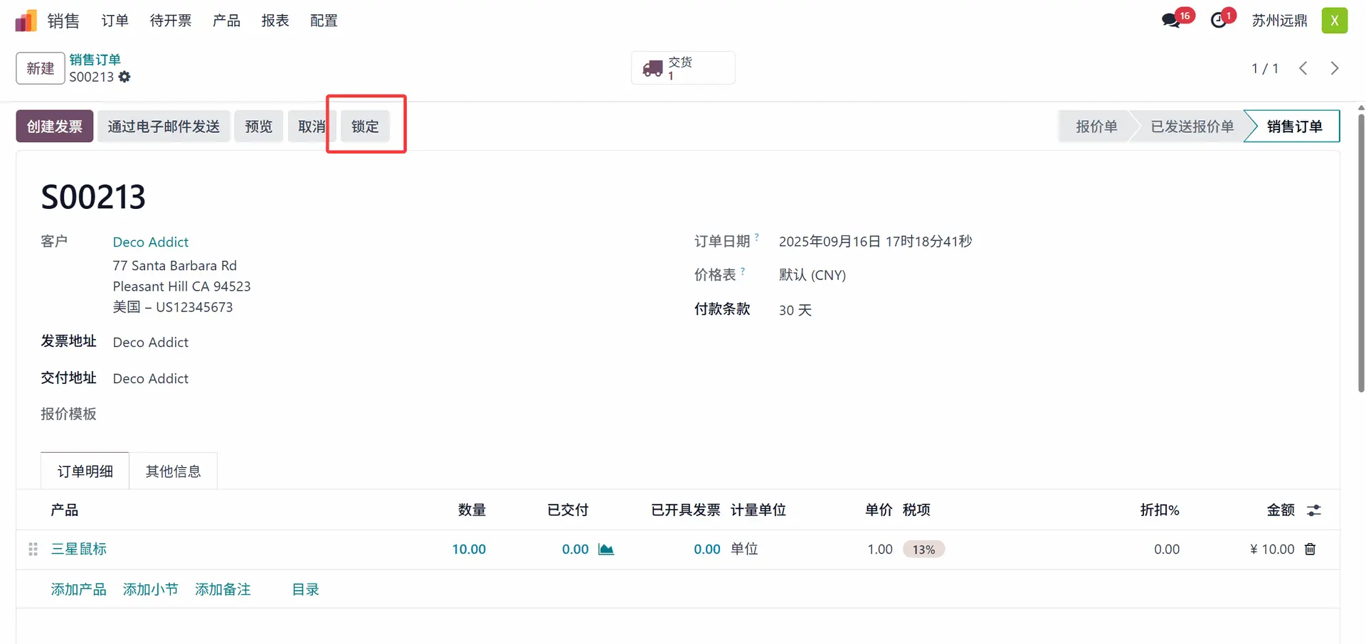Go to the previous record arrow

pyautogui.click(x=1303, y=68)
